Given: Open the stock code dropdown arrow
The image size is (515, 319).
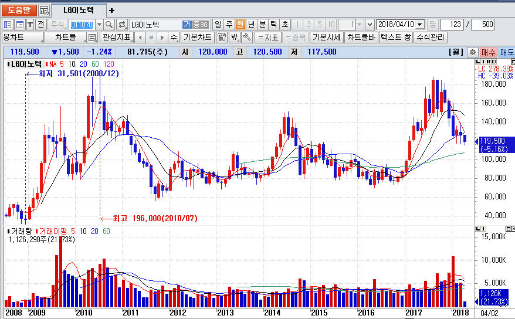Looking at the screenshot, I should (x=99, y=25).
